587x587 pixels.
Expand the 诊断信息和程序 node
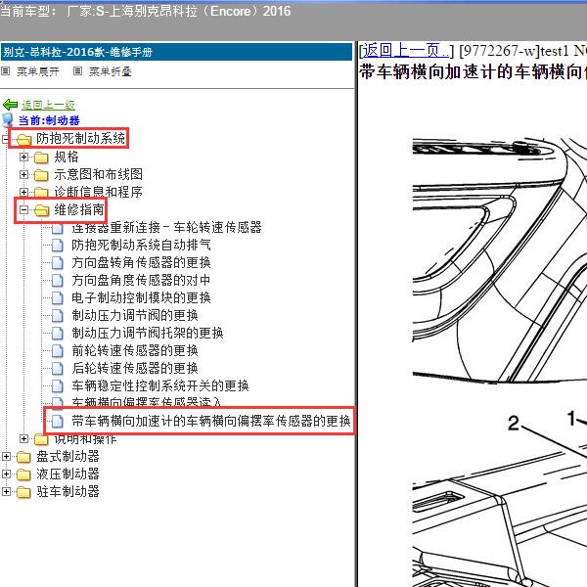pyautogui.click(x=23, y=192)
